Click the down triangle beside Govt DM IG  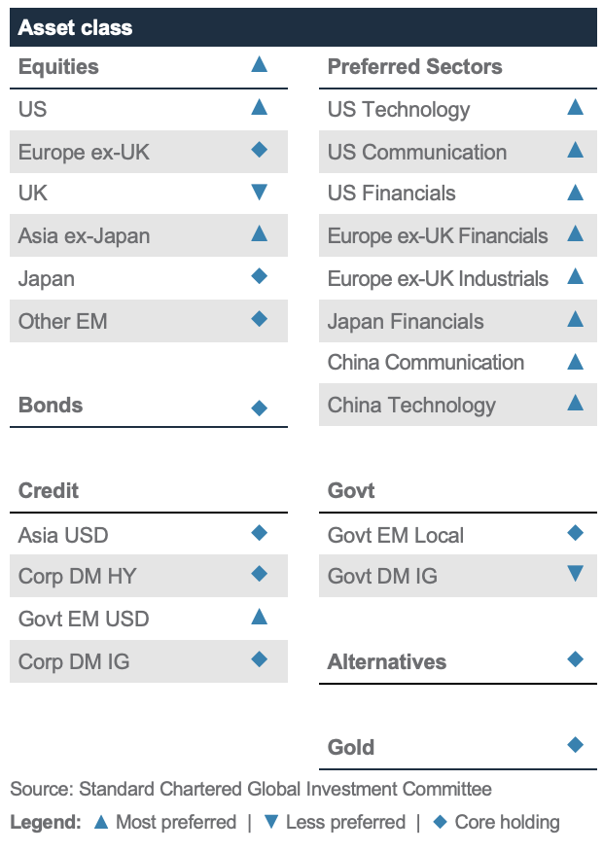pos(575,573)
